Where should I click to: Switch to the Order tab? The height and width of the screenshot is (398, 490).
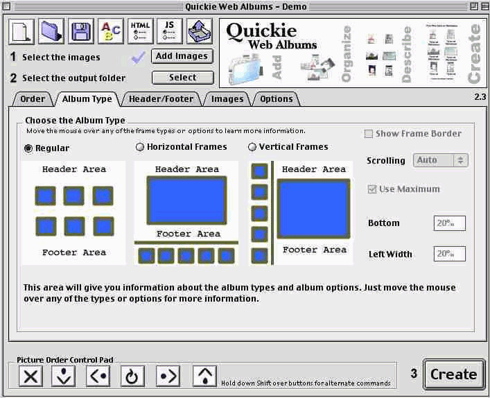33,99
